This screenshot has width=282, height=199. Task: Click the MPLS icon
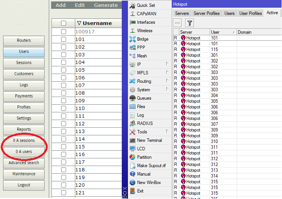pos(133,73)
